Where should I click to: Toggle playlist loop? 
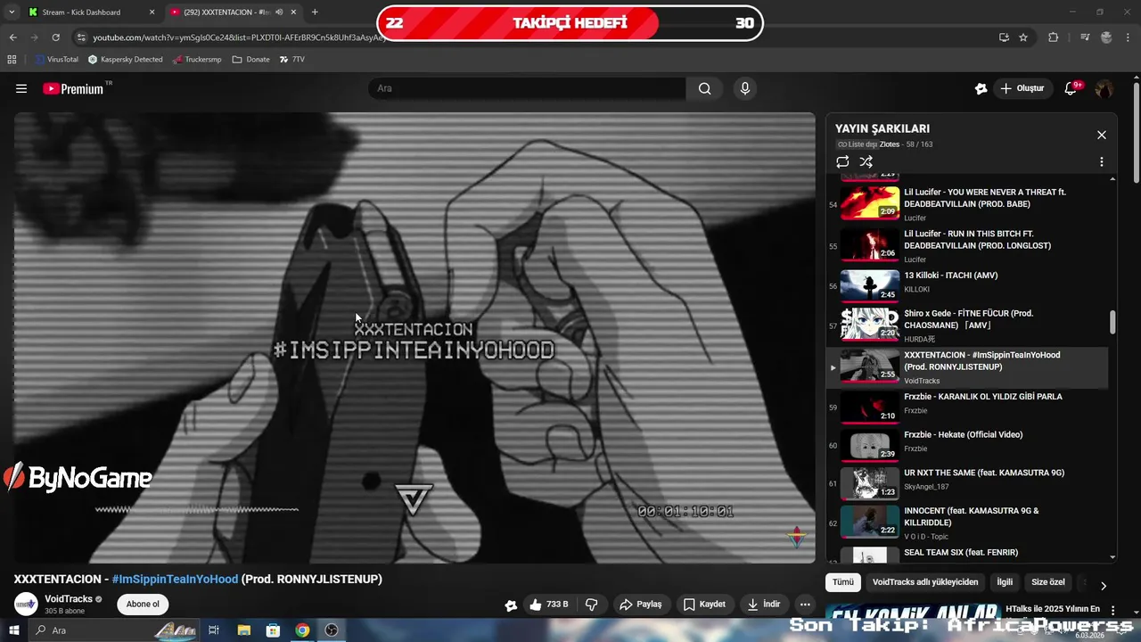click(842, 162)
